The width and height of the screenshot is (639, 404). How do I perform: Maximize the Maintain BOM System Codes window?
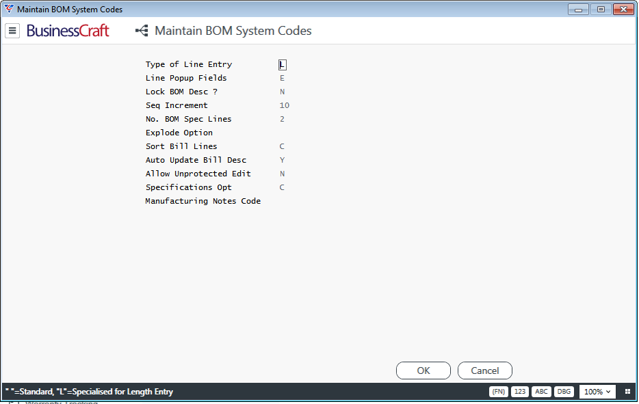[x=601, y=10]
